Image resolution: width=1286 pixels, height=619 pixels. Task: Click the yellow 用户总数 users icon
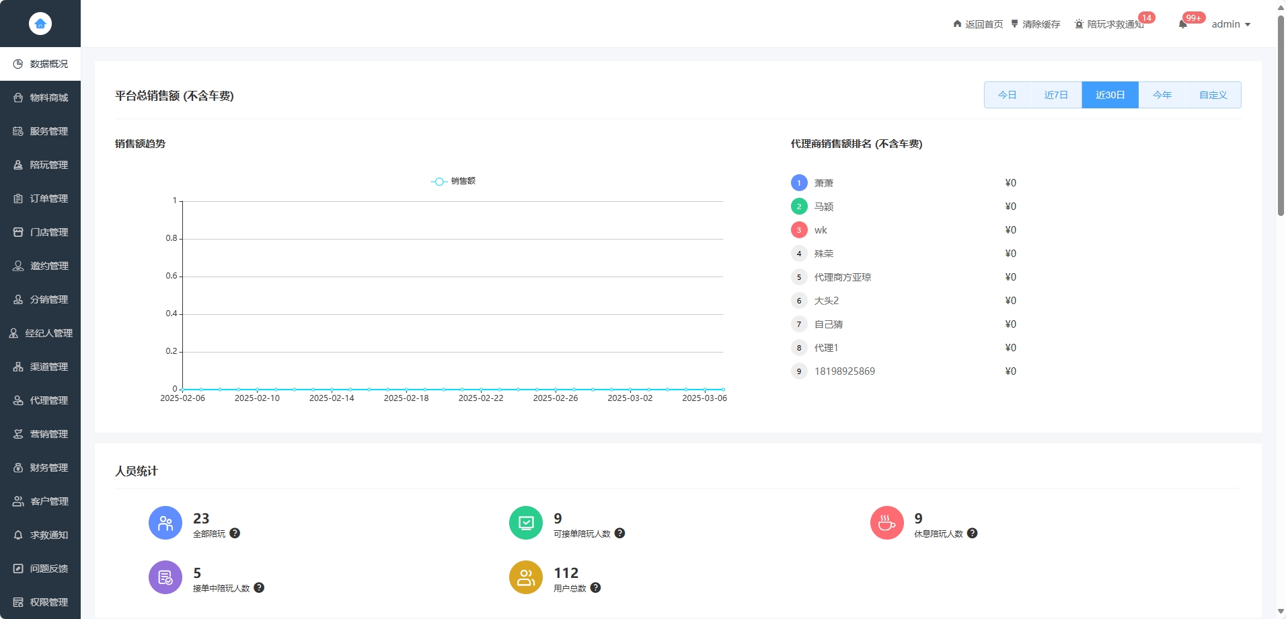(526, 577)
